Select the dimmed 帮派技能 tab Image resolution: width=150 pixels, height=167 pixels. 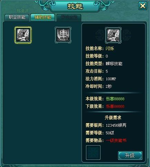coord(69,18)
